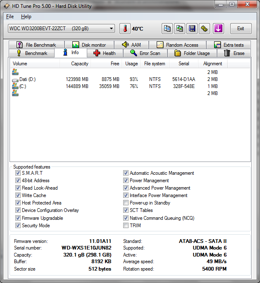Click the 40°C temperature reading
The width and height of the screenshot is (260, 283).
(137, 29)
